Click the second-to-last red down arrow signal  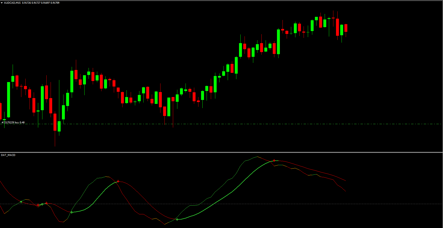(x=118, y=181)
